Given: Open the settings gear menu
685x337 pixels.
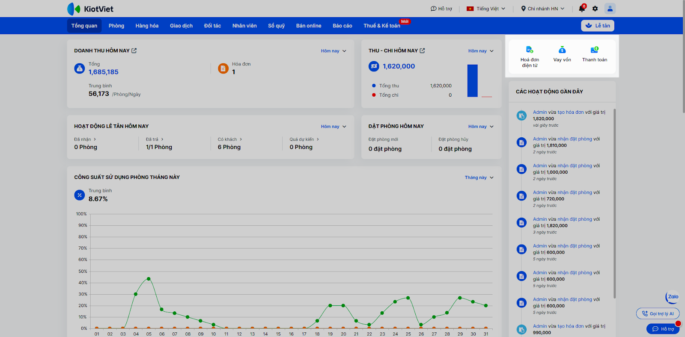Looking at the screenshot, I should click(595, 9).
